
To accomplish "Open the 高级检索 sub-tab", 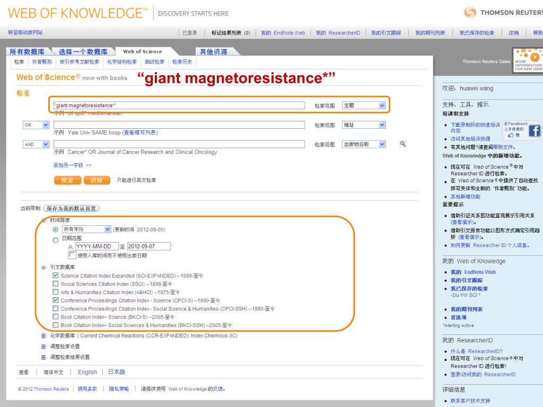I will (154, 61).
